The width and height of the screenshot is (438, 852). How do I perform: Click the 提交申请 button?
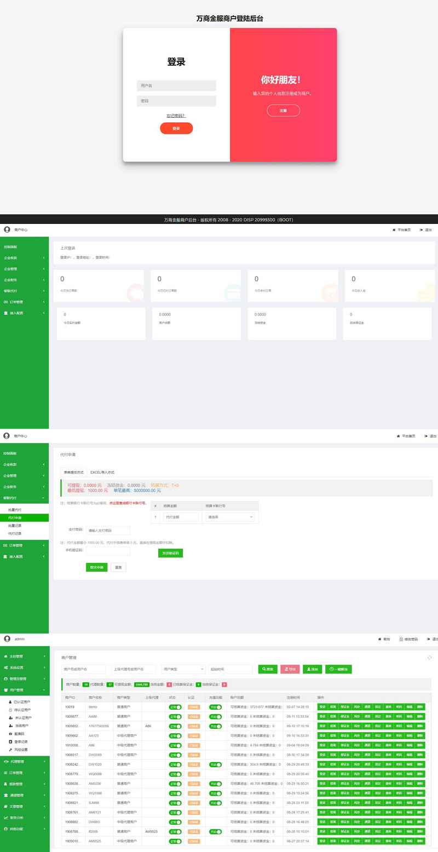96,567
